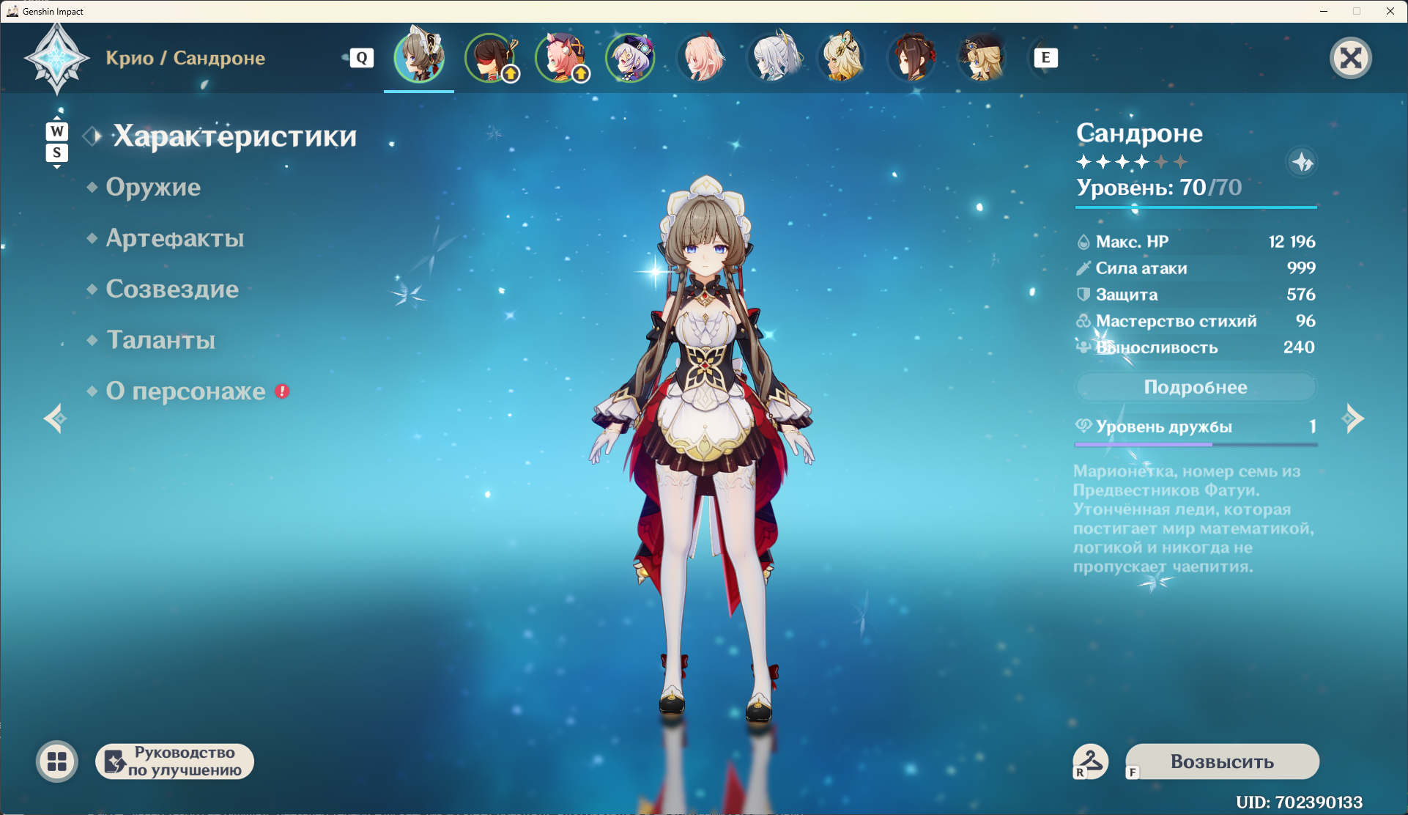Image resolution: width=1408 pixels, height=815 pixels.
Task: Switch to the fifth portrait with light pink hair
Action: [701, 57]
